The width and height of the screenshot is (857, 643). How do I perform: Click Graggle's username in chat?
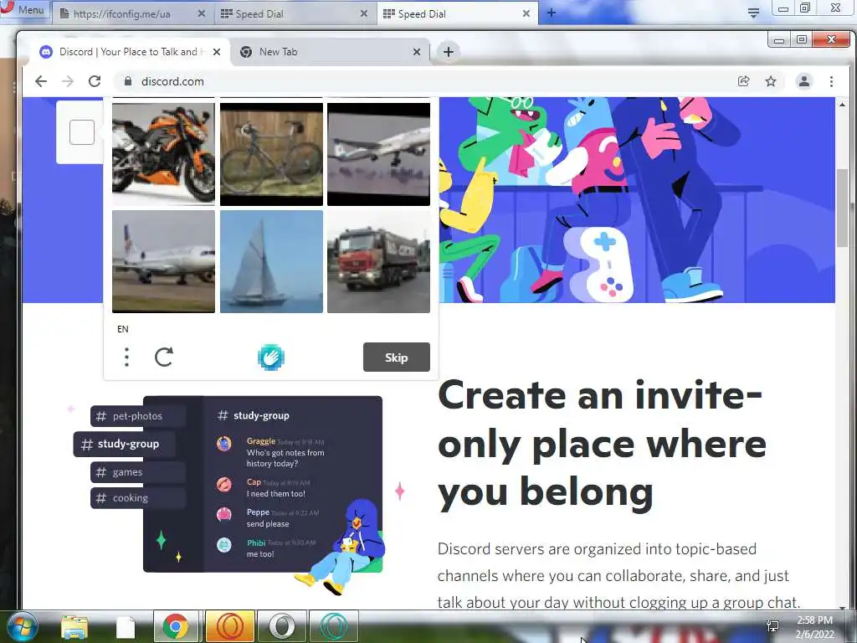[261, 440]
